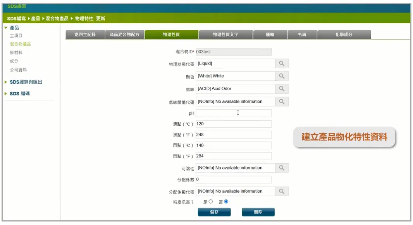Select 是 radio for 粉塵危害

[211, 202]
